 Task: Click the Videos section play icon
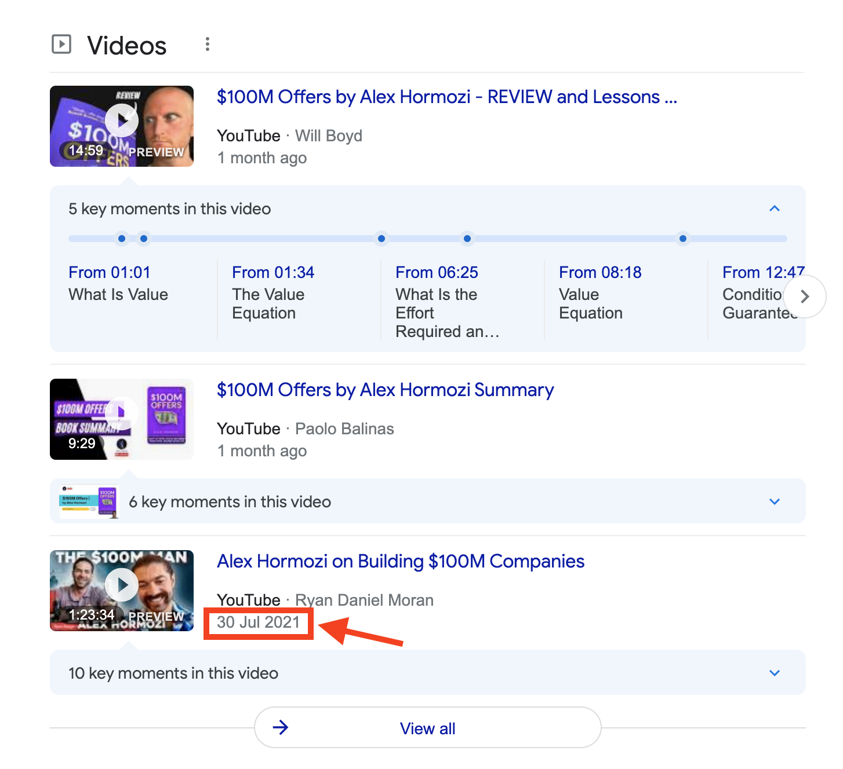[x=61, y=44]
